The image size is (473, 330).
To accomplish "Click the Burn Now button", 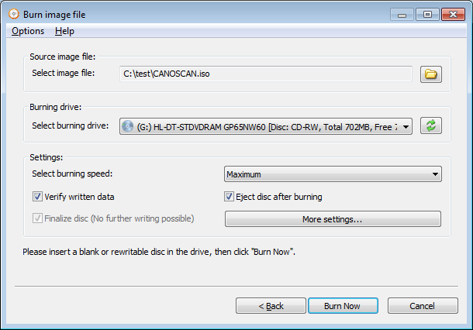I will tap(342, 306).
